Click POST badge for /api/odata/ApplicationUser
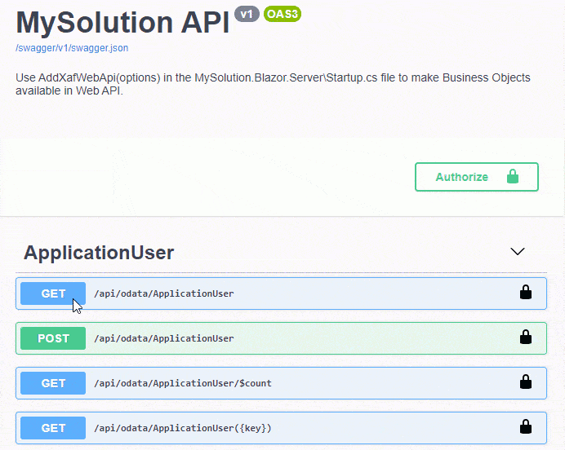 point(53,338)
